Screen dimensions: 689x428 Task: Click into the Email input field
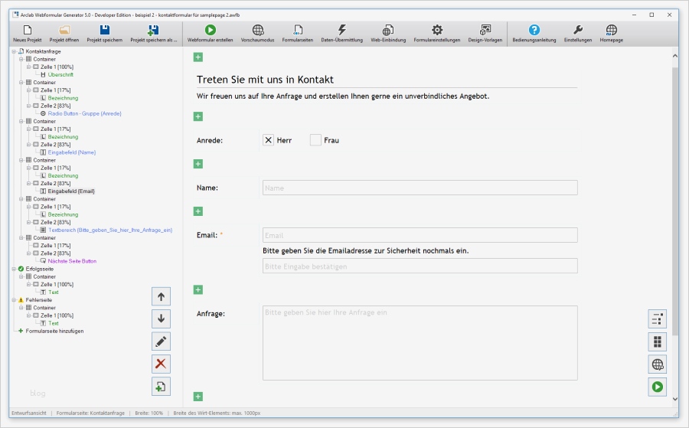420,235
